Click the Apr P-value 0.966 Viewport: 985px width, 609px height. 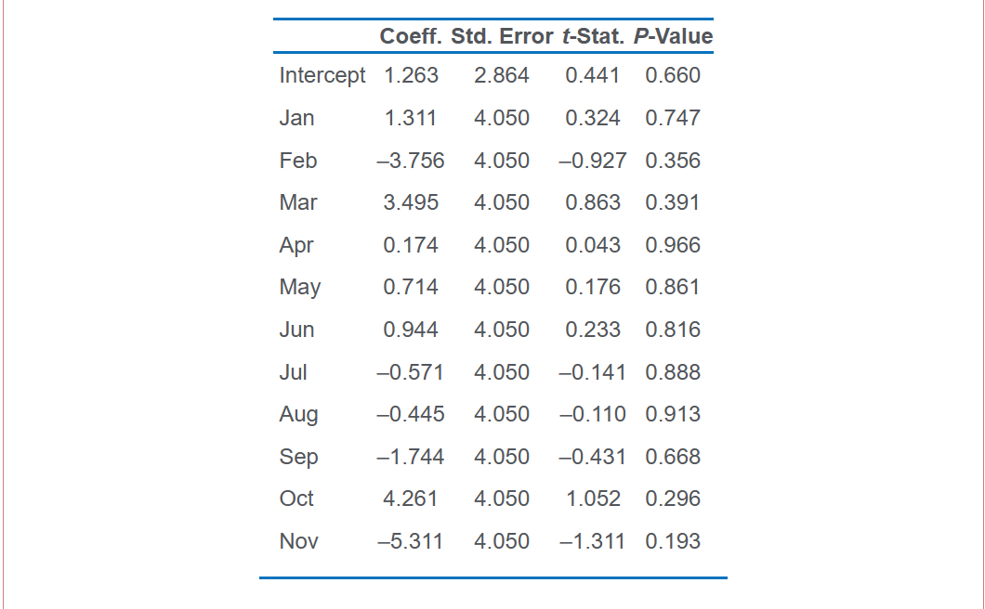(673, 245)
